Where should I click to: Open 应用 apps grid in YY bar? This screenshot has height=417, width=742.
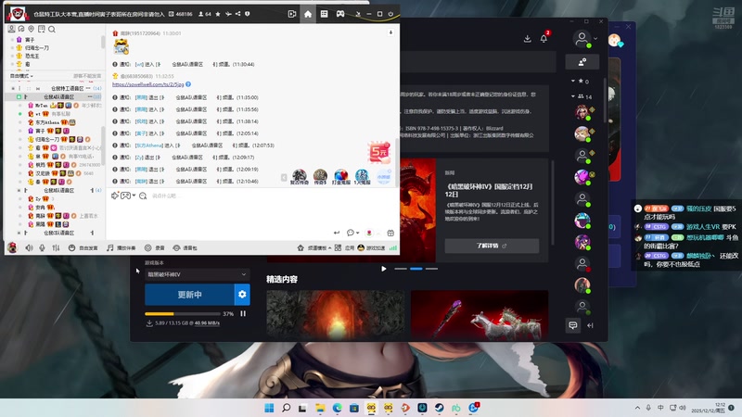pos(344,247)
